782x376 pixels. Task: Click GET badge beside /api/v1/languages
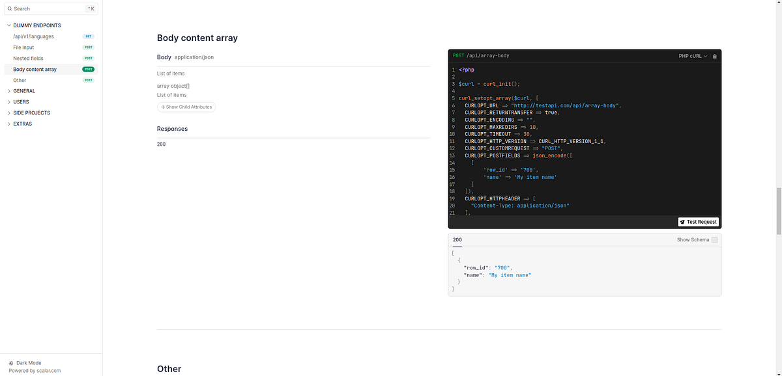(x=88, y=36)
